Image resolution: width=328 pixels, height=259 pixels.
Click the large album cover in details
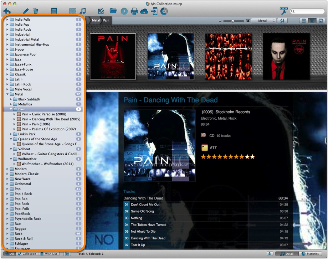(x=160, y=146)
